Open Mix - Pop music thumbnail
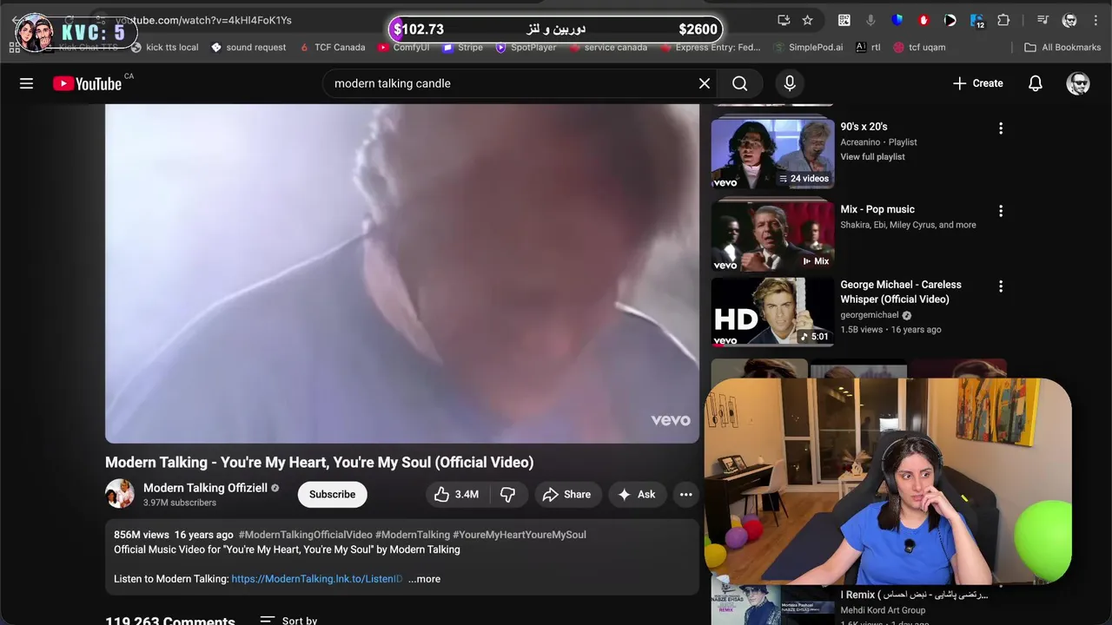1112x625 pixels. click(772, 236)
